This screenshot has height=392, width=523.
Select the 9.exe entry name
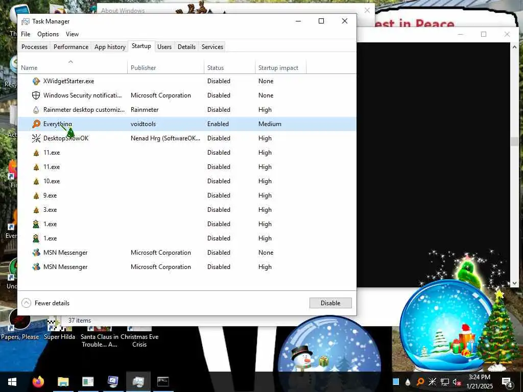click(x=50, y=195)
